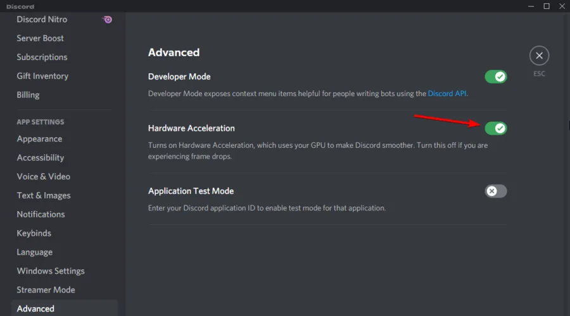Viewport: 570px width, 316px height.
Task: Open Language settings
Action: [35, 252]
